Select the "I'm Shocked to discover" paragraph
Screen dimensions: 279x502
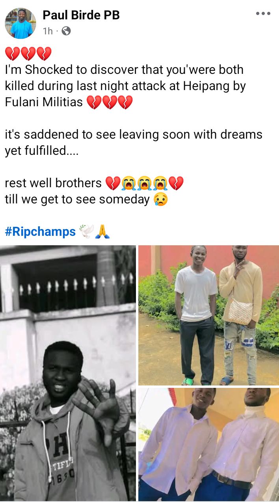click(125, 86)
